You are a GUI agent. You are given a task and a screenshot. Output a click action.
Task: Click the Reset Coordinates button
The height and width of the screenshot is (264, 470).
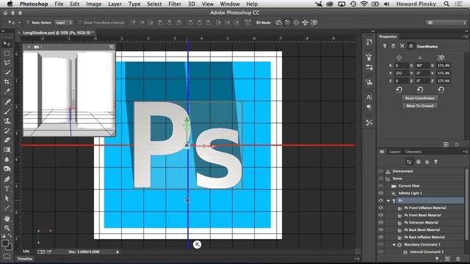pyautogui.click(x=419, y=98)
